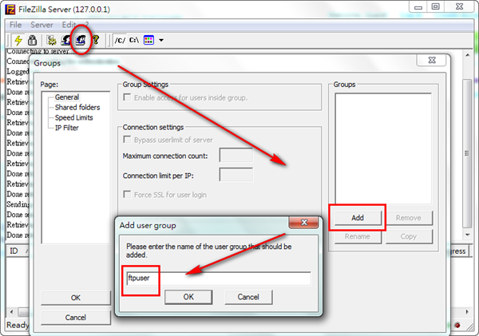Click the lightning bolt connect icon
479x336 pixels.
pyautogui.click(x=18, y=40)
